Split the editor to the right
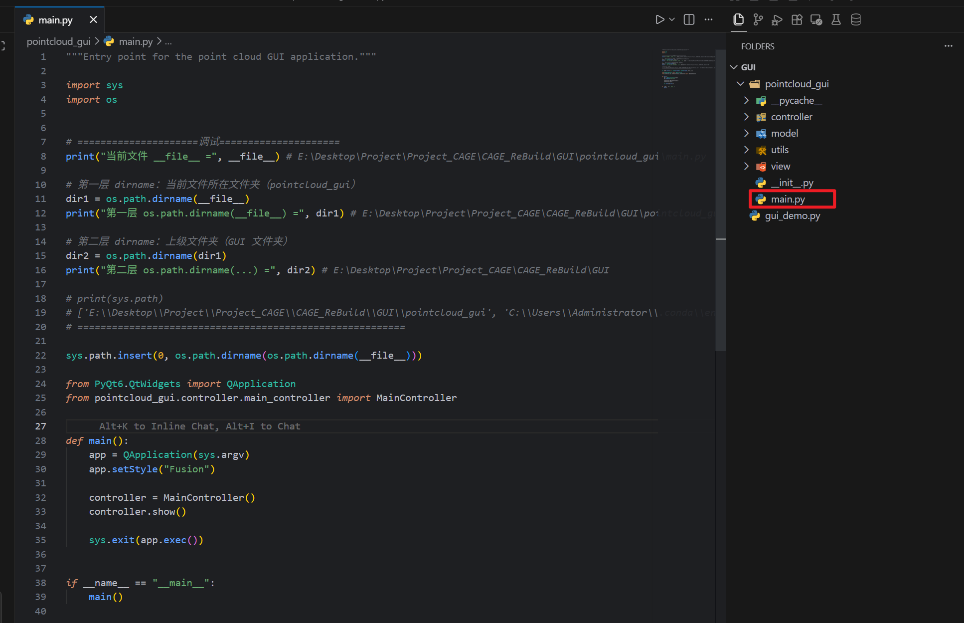Image resolution: width=964 pixels, height=623 pixels. pyautogui.click(x=689, y=19)
